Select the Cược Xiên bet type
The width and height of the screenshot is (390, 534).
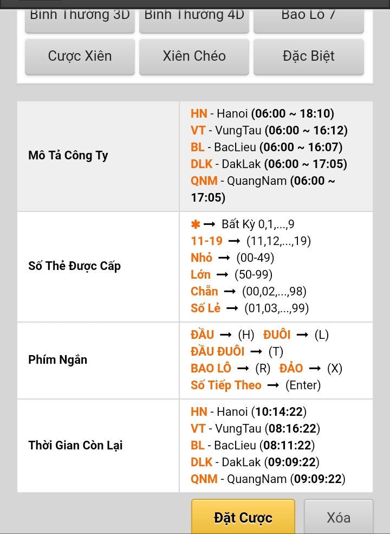click(80, 56)
